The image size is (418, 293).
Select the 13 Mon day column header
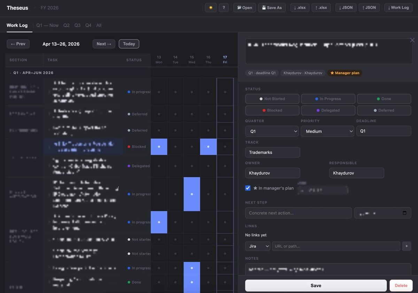pyautogui.click(x=159, y=60)
